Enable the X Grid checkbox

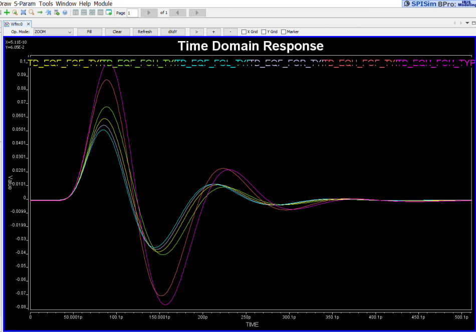(244, 32)
